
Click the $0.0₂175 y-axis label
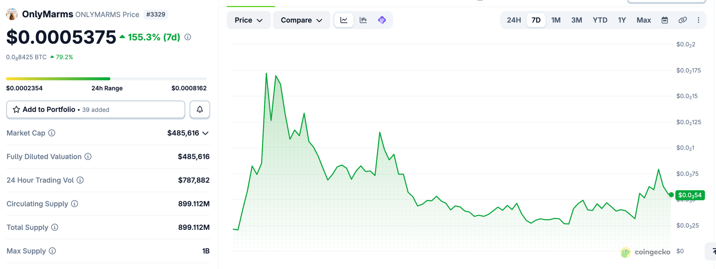coord(688,70)
